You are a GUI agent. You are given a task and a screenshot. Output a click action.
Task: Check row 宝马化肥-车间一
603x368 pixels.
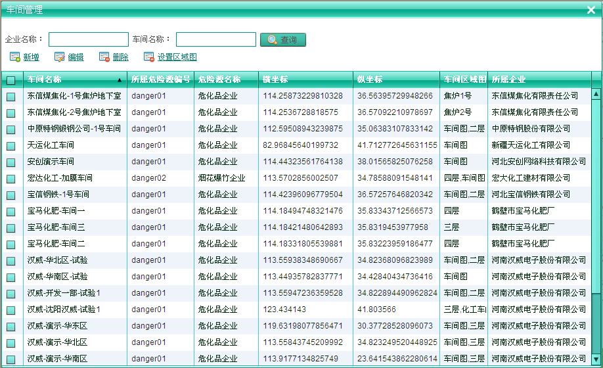click(x=11, y=212)
